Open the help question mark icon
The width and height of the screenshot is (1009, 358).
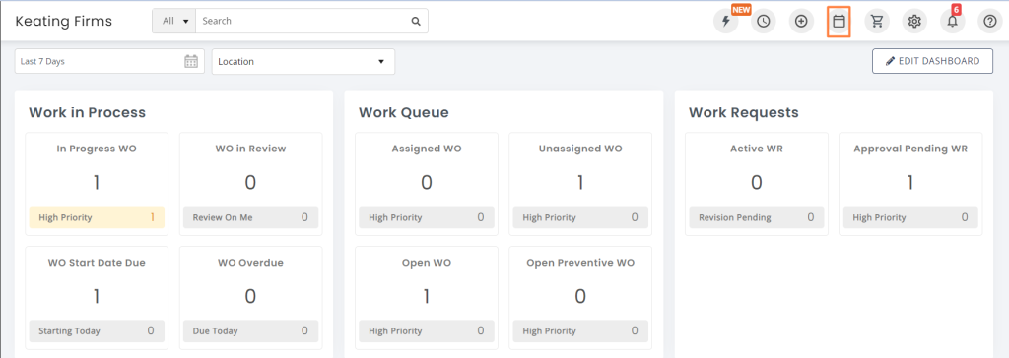click(989, 22)
